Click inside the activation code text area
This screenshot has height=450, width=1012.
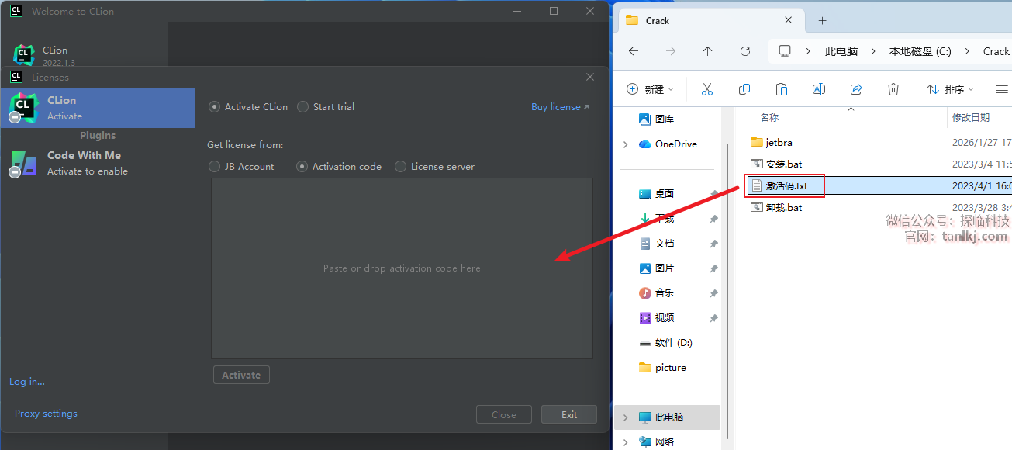(x=402, y=268)
